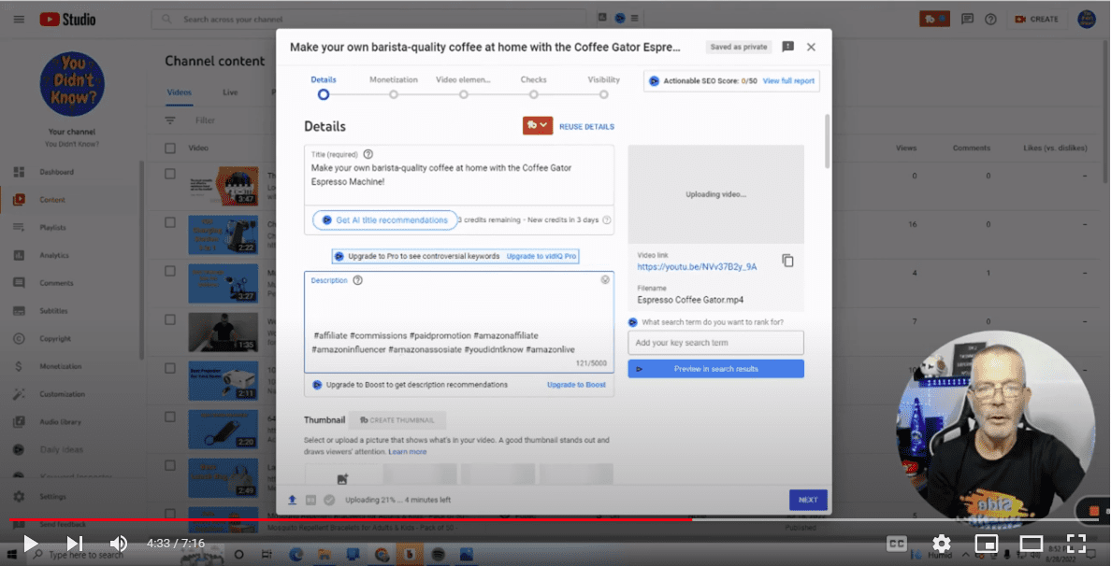The image size is (1111, 566).
Task: Select the checkbox for the 2:20 video
Action: pyautogui.click(x=170, y=417)
